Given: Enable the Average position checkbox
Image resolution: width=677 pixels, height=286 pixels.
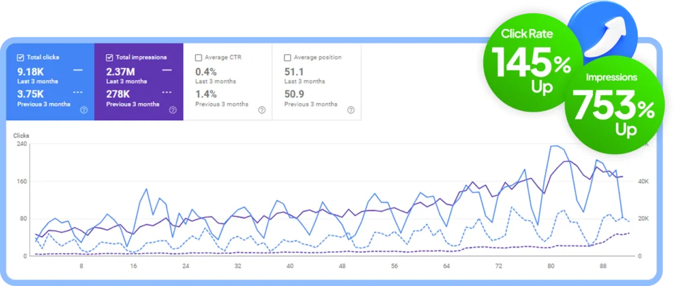Looking at the screenshot, I should [x=287, y=57].
